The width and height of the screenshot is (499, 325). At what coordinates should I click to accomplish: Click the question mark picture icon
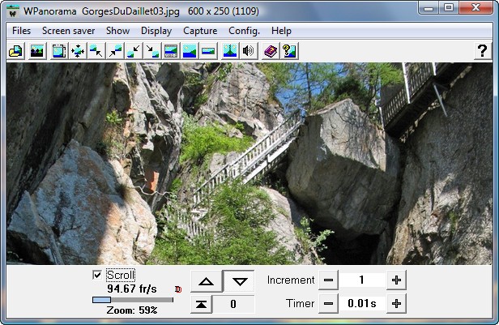pos(289,51)
